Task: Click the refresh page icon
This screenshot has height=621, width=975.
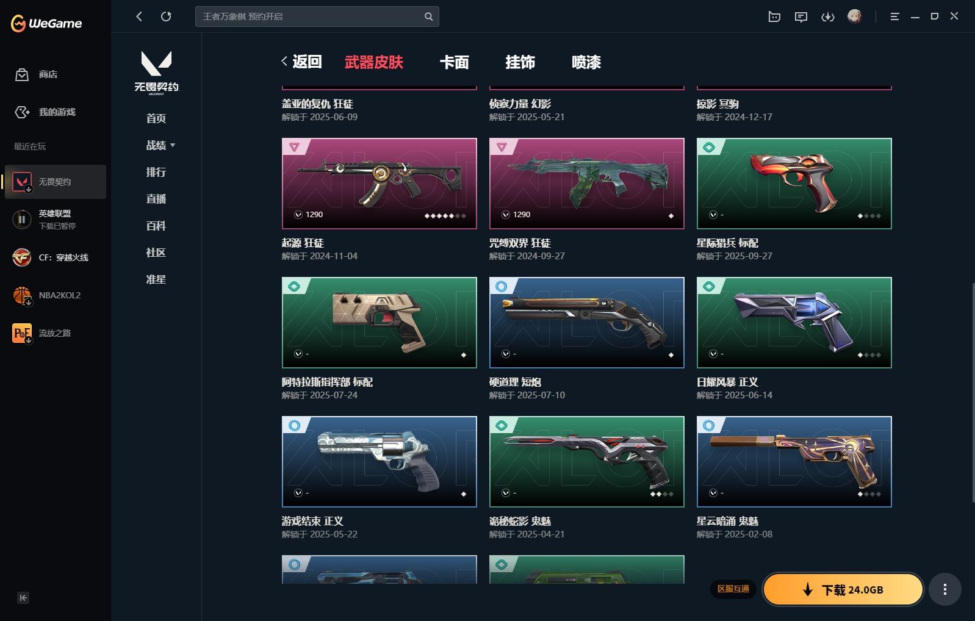Action: tap(166, 16)
